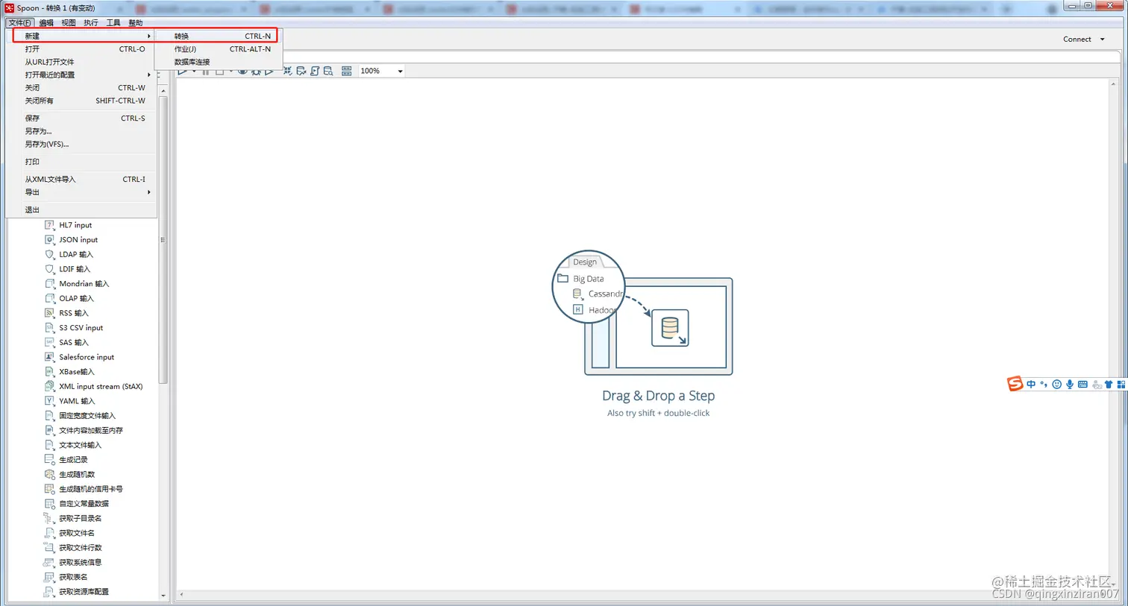Open the 文件(F) menu
This screenshot has height=606, width=1128.
19,22
